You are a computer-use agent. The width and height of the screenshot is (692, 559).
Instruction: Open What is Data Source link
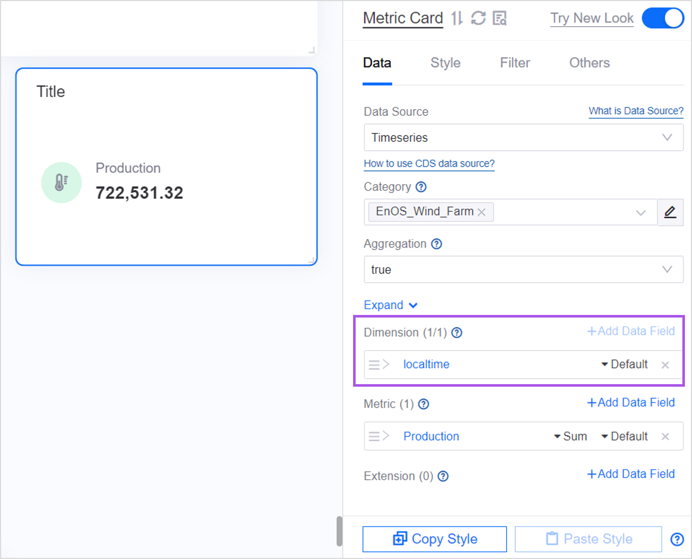(x=636, y=111)
